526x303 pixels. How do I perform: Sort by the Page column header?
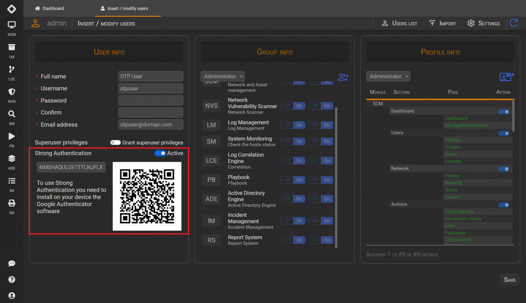point(453,92)
